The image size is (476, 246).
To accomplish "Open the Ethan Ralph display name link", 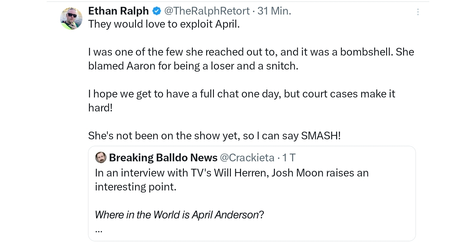I will 118,11.
